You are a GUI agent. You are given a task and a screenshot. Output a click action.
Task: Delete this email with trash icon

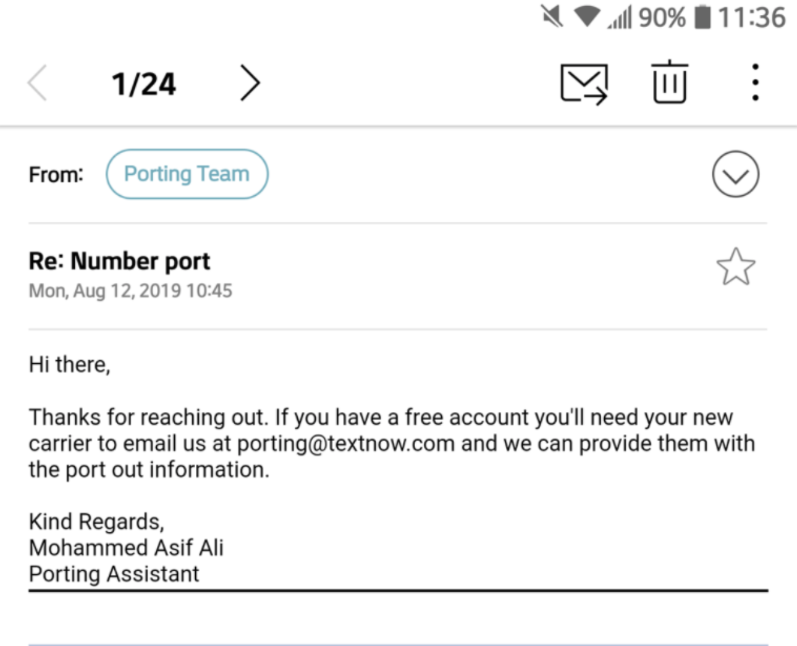pos(669,82)
